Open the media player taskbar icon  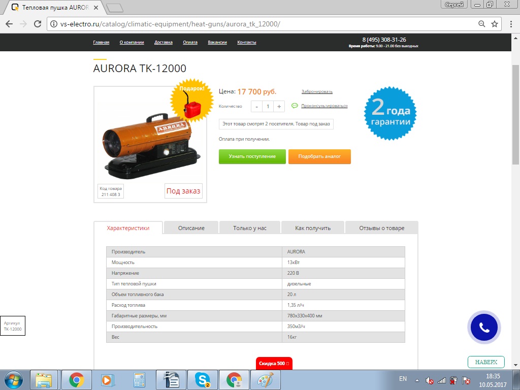[x=108, y=380]
